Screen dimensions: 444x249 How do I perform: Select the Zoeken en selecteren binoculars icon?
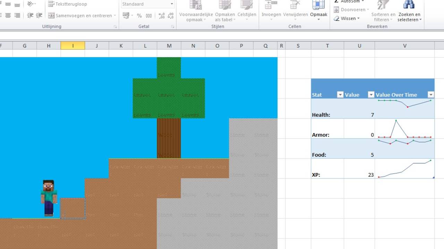pyautogui.click(x=409, y=5)
